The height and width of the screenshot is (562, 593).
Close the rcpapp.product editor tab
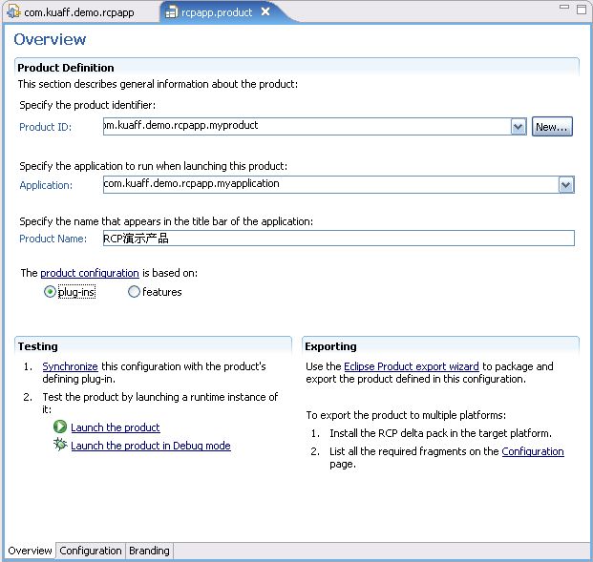pyautogui.click(x=265, y=11)
